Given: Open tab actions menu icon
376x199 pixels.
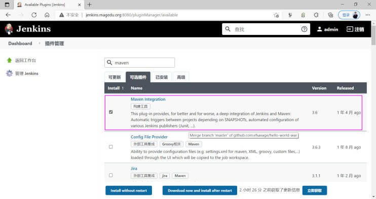Looking at the screenshot, I should (x=7, y=5).
